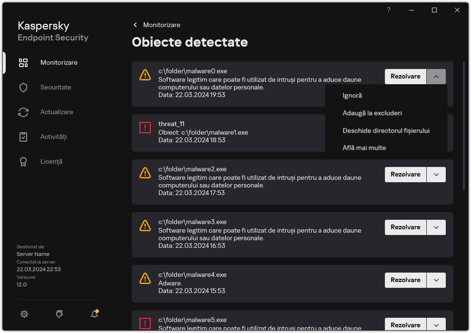The height and width of the screenshot is (333, 471).
Task: Open notifications with the bell icon
Action: coord(94,314)
